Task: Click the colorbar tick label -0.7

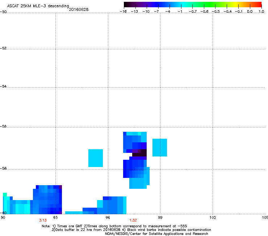Action: point(193,12)
